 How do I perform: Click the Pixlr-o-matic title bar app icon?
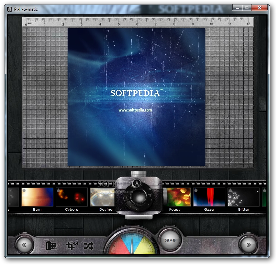pos(10,9)
